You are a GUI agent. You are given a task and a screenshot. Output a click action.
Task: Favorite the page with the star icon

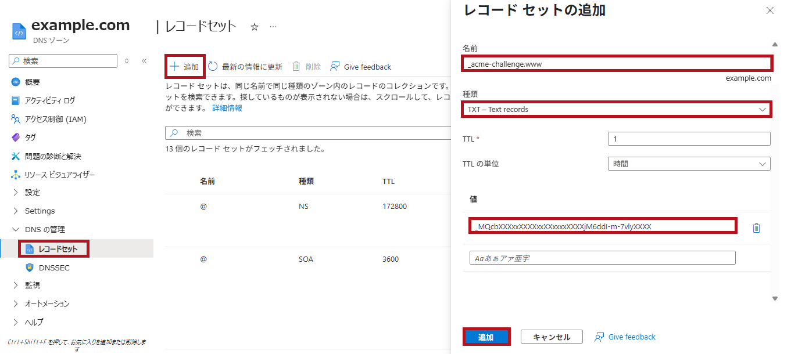(254, 27)
